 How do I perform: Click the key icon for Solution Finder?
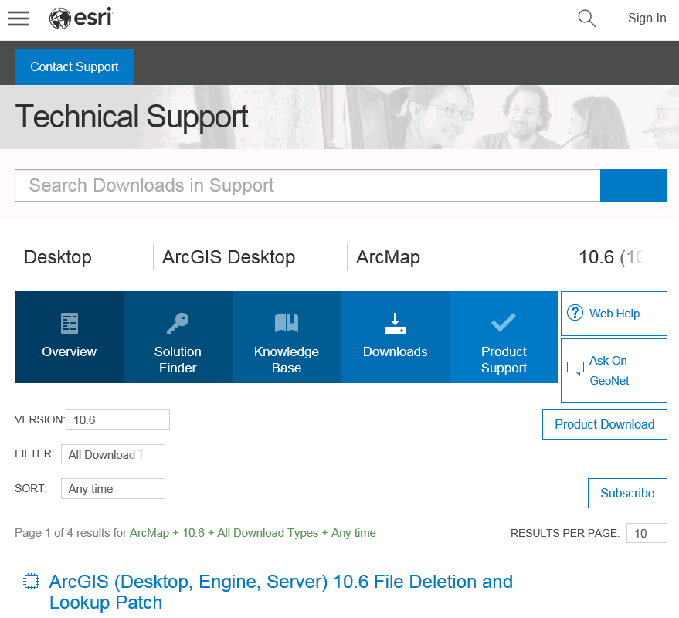177,323
